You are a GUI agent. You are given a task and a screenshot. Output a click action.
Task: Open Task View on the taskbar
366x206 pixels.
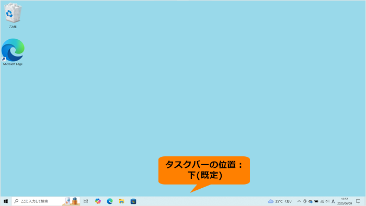[x=86, y=201]
